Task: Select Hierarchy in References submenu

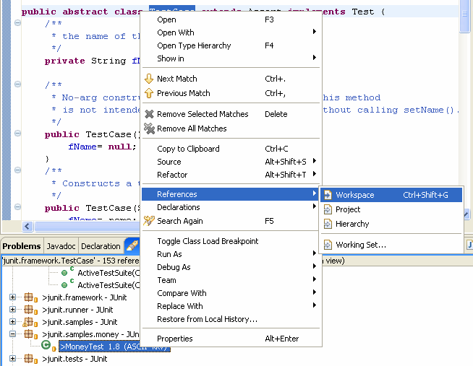Action: 391,224
